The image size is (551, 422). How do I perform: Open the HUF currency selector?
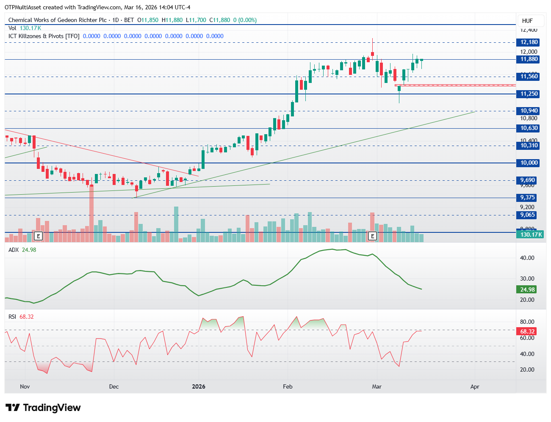527,21
